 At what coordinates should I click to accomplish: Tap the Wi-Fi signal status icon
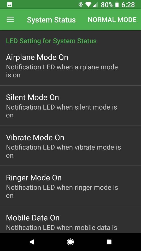[88, 5]
